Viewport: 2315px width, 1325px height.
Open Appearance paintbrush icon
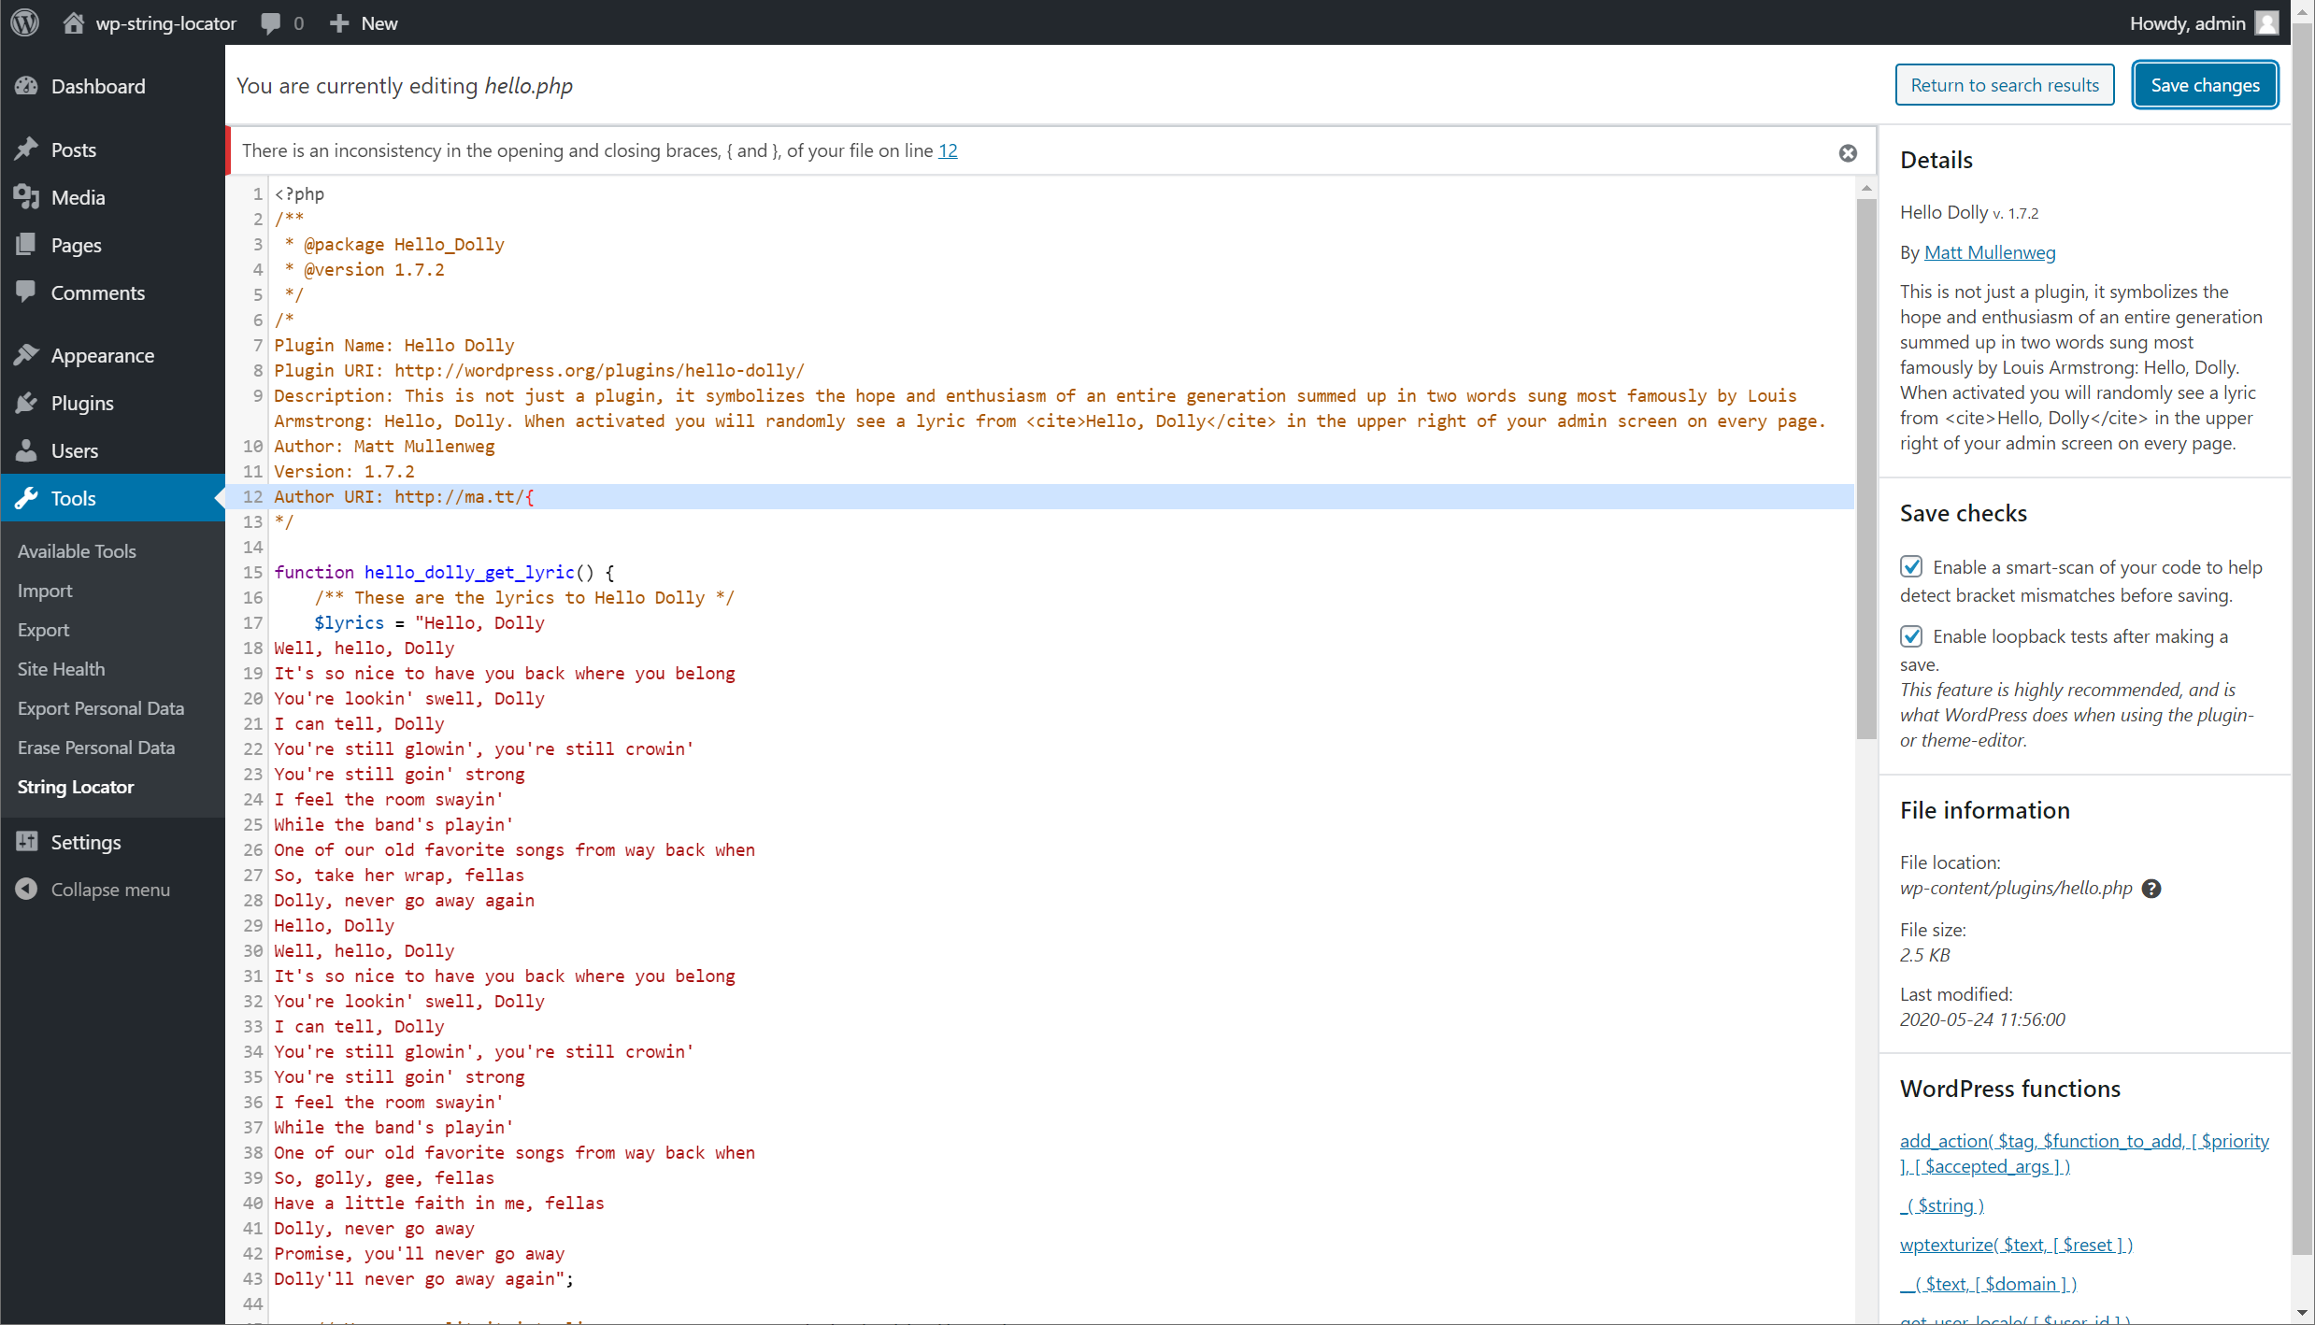point(26,355)
